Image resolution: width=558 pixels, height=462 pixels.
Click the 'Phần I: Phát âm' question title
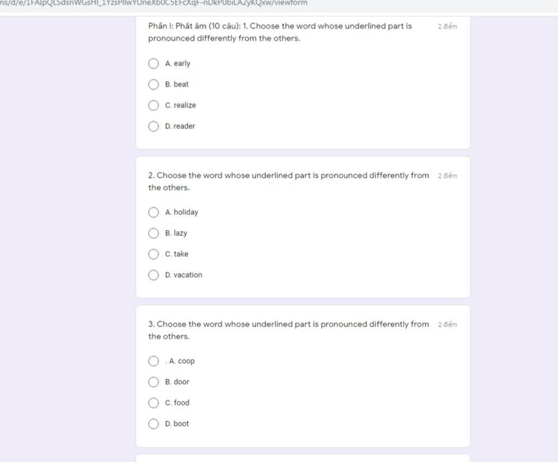click(x=280, y=32)
